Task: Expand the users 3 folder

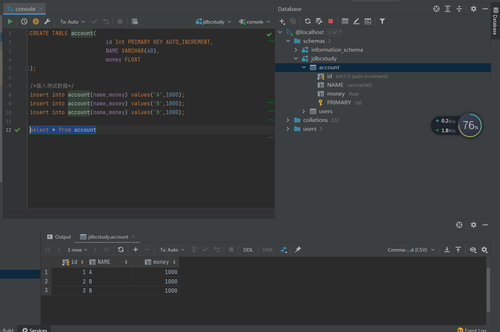Action: 288,129
